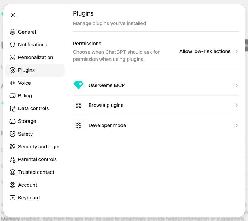Expand the UserGems MCP chevron arrow
248x221 pixels.
coord(236,85)
